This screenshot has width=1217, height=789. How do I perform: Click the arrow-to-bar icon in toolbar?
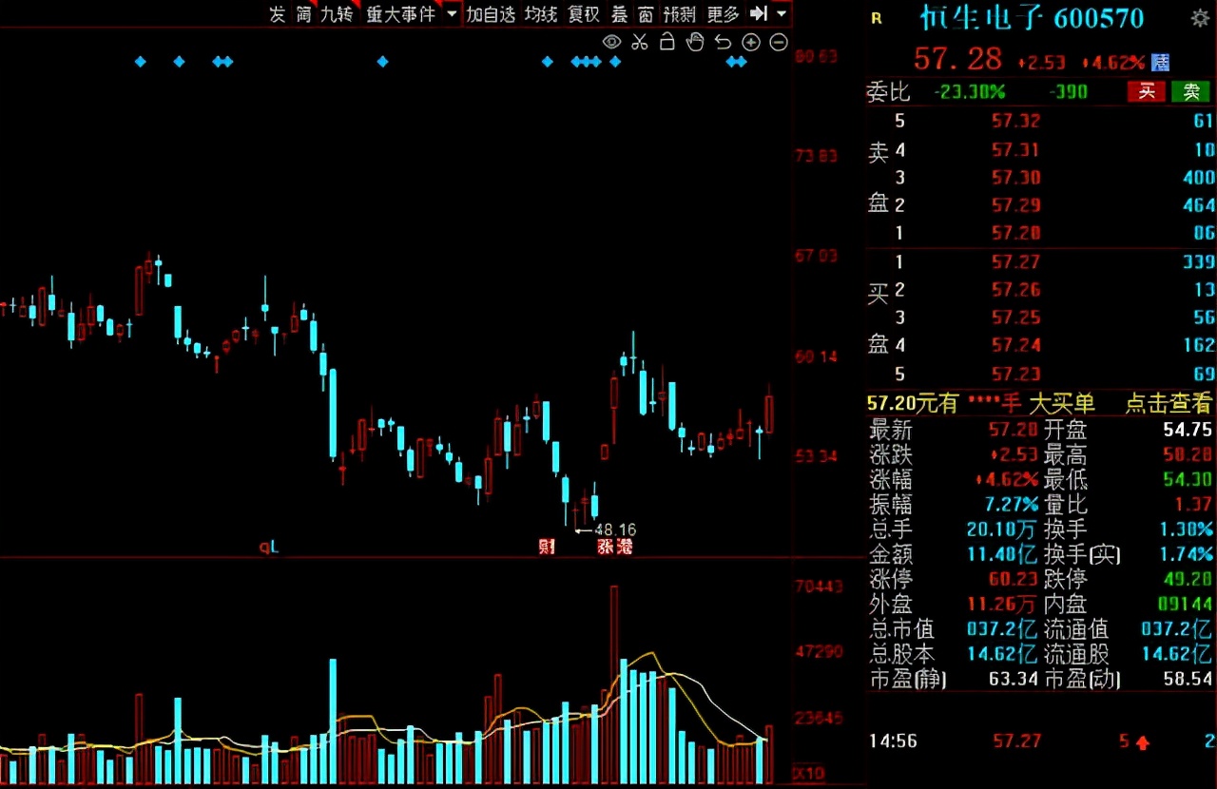coord(759,13)
